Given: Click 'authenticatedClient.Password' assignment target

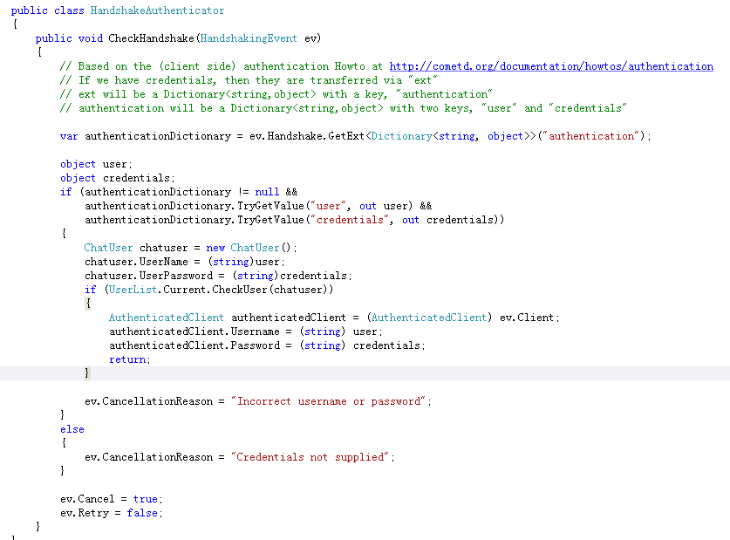Looking at the screenshot, I should [x=194, y=345].
